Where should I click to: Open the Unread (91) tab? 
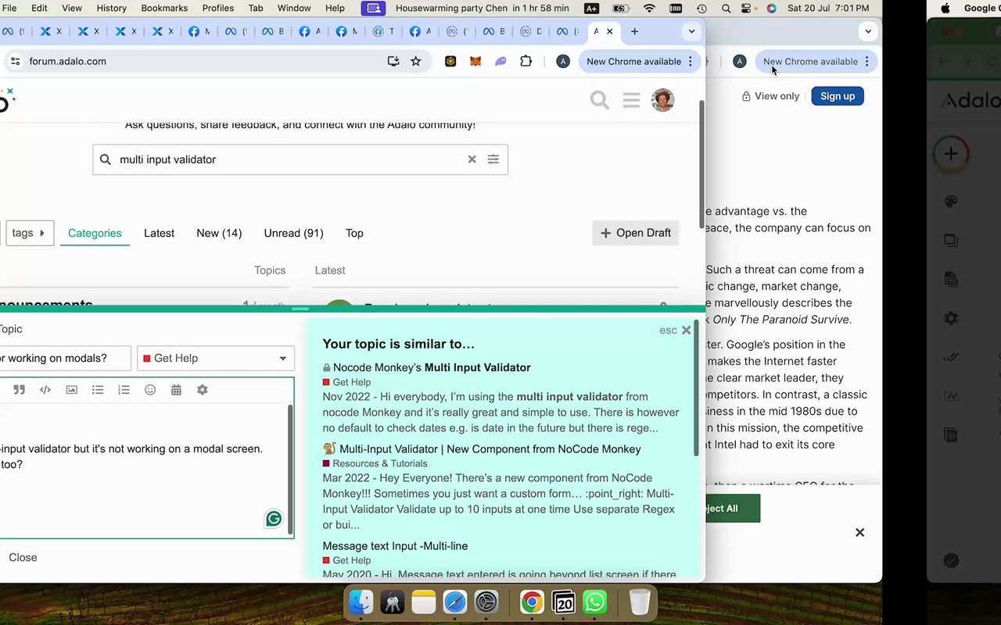coord(293,233)
